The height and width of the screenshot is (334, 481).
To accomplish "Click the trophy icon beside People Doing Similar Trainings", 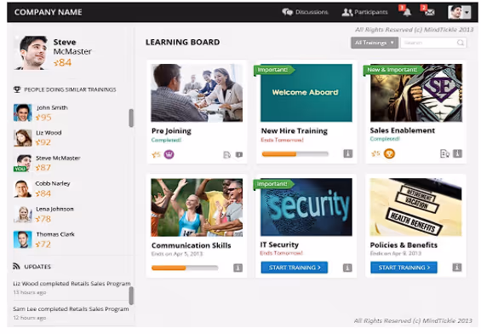I will 17,89.
